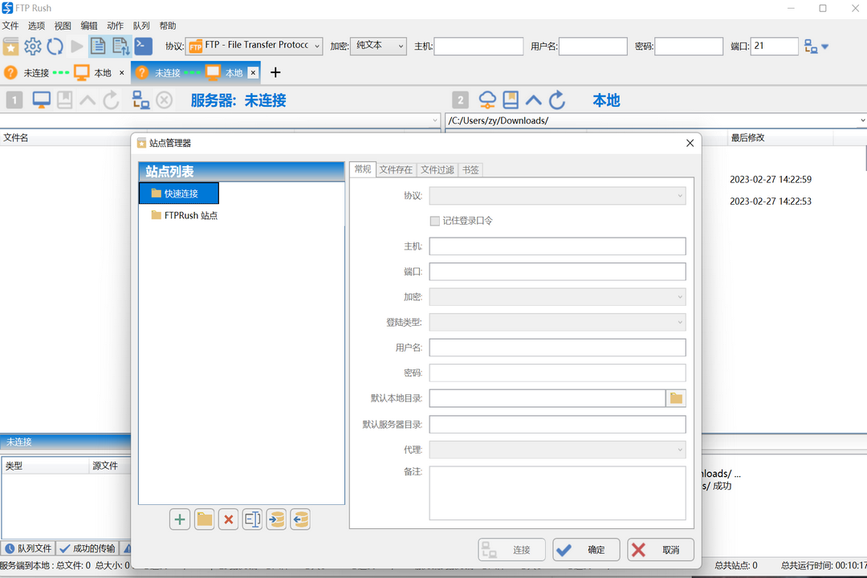This screenshot has height=578, width=867.
Task: Switch to the 文件过滤 tab
Action: tap(439, 169)
